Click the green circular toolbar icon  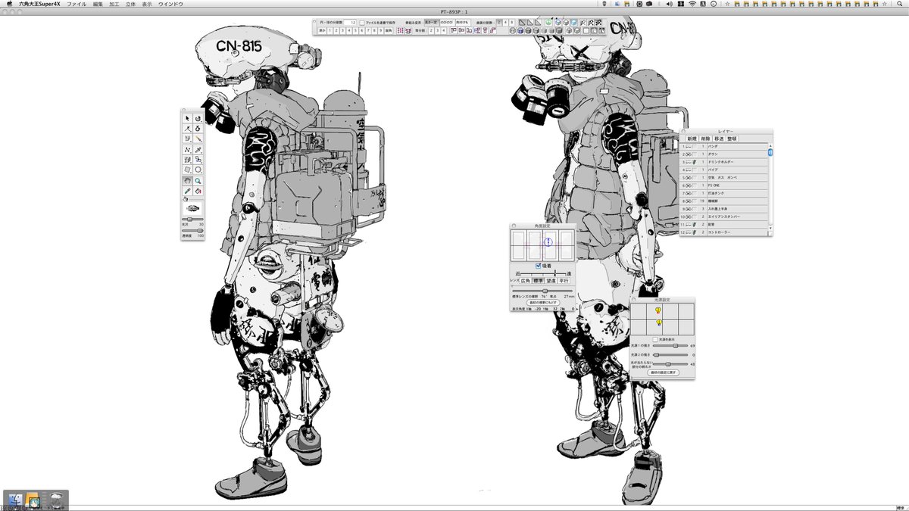(548, 23)
